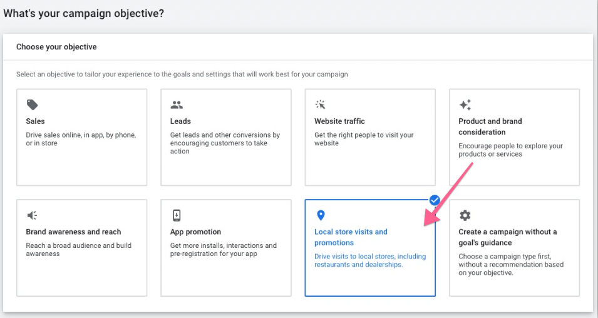
Task: Click the Sales price tag icon
Action: click(31, 105)
